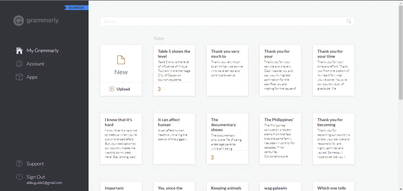Click the Upload arrow icon
This screenshot has width=403, height=191.
point(112,89)
